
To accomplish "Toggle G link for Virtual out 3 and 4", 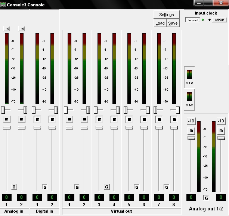I will click(106, 187).
